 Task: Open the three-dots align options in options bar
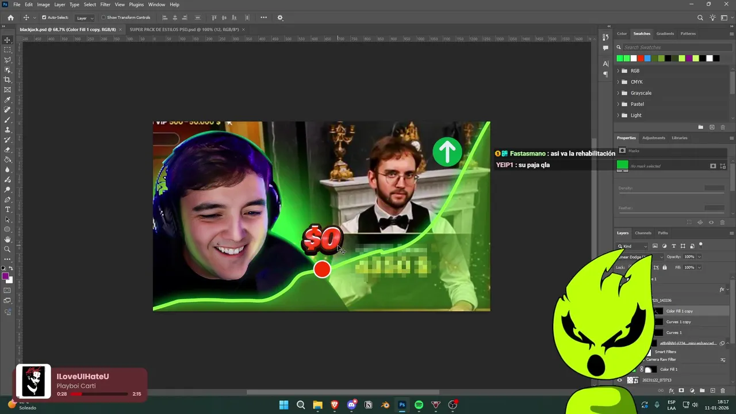[263, 18]
